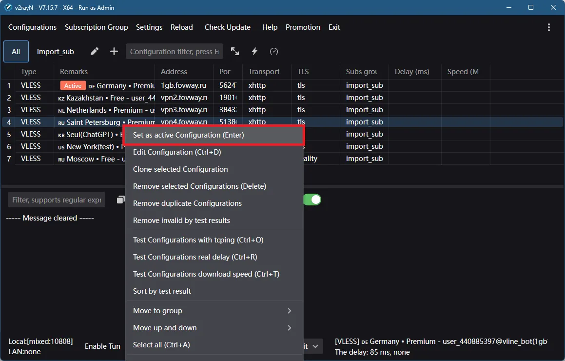Click Check Update in the menu bar
This screenshot has width=565, height=361.
click(227, 27)
